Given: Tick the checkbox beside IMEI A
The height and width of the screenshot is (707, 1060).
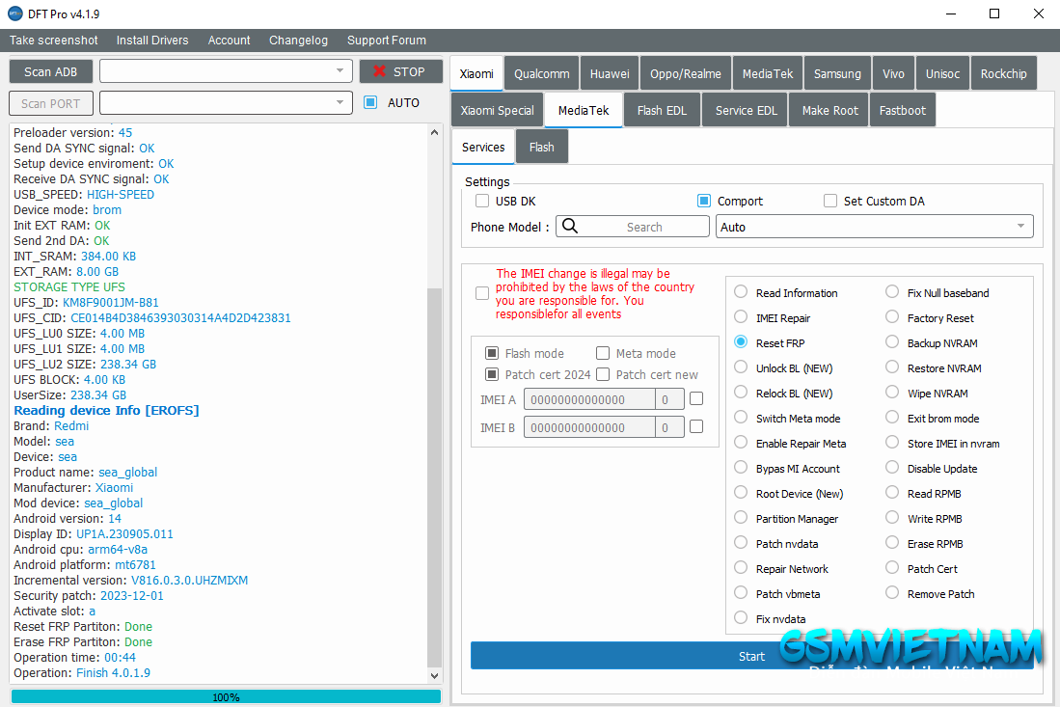Looking at the screenshot, I should click(x=696, y=398).
